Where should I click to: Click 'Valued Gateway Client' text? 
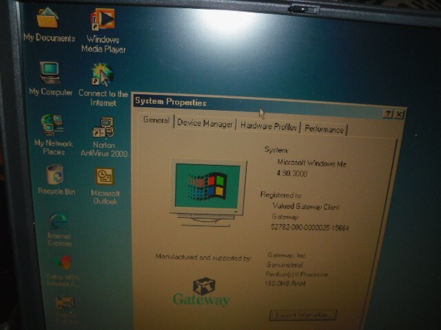pyautogui.click(x=306, y=207)
